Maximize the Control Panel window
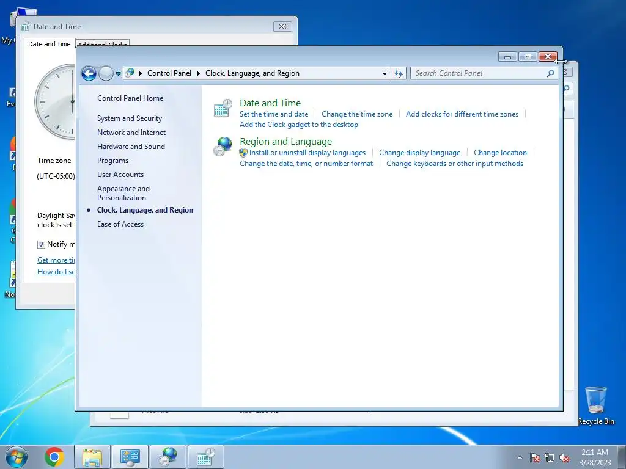626x469 pixels. point(528,57)
